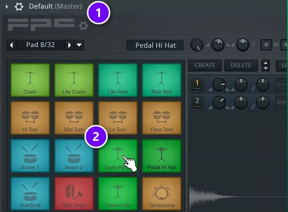The height and width of the screenshot is (212, 288).
Task: Click layer 1 pan knob
Action: (241, 85)
